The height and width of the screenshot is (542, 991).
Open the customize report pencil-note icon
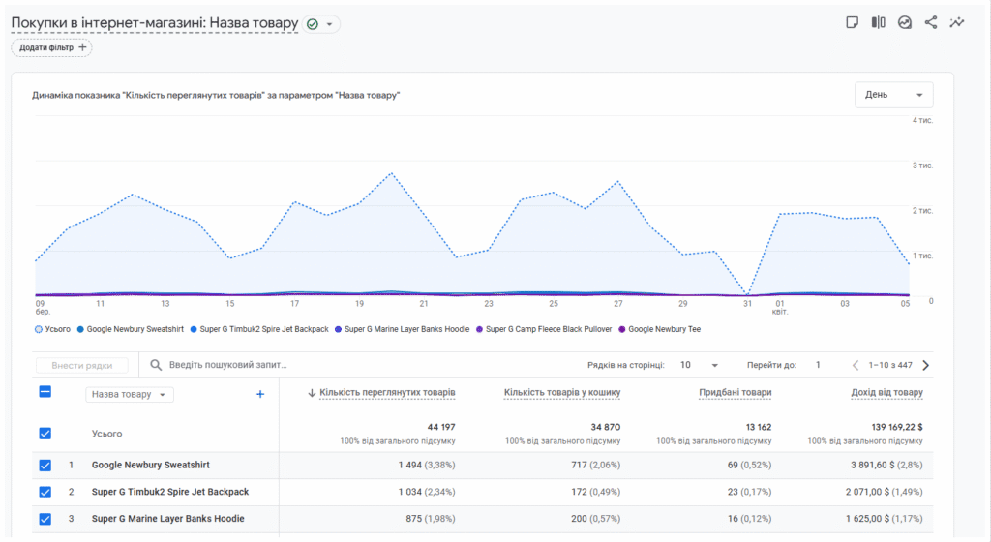coord(852,22)
